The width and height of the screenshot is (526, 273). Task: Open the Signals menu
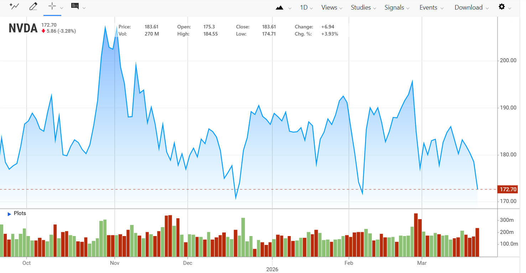397,7
